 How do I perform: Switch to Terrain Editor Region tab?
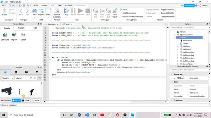click(21, 28)
